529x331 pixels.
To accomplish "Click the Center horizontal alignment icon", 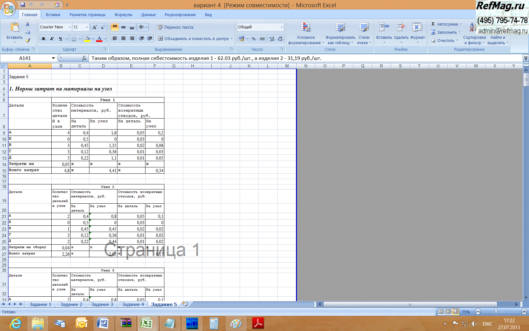I will pyautogui.click(x=123, y=38).
